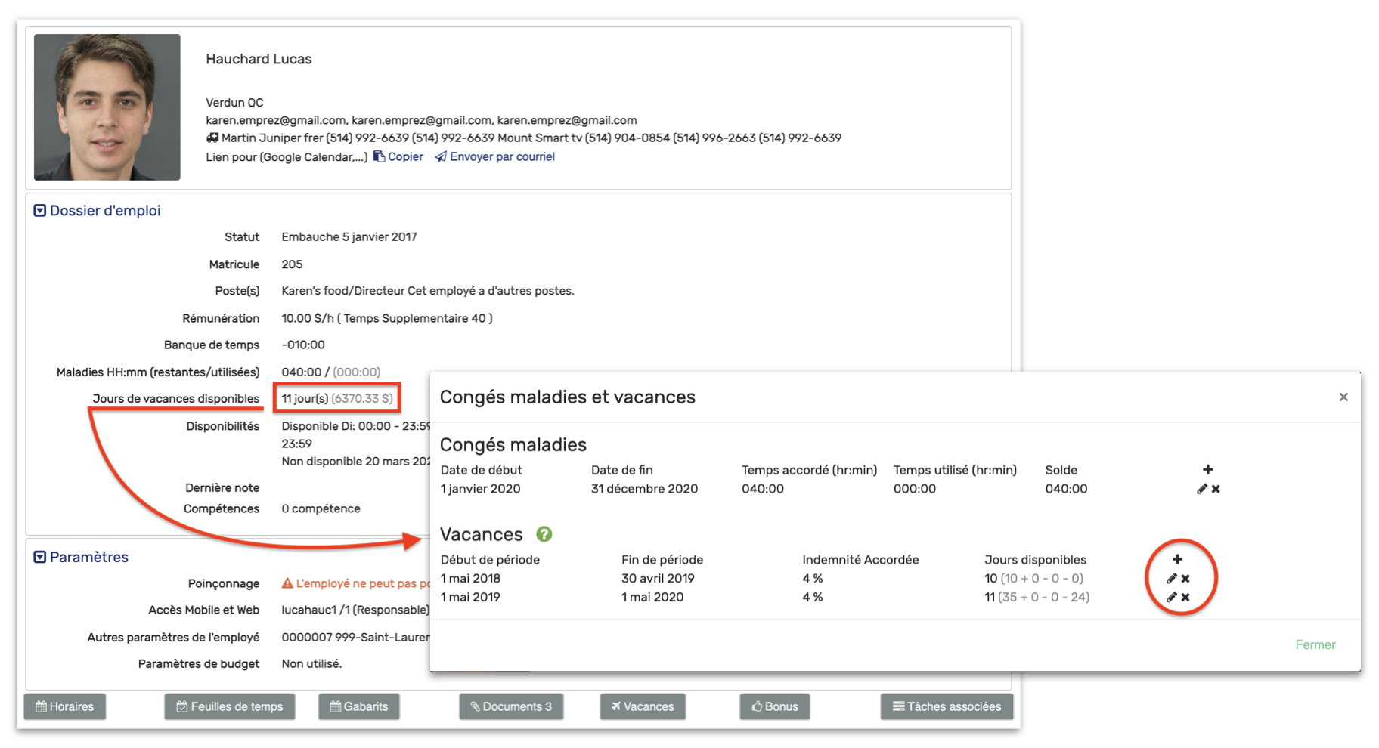Edit the 1 mai 2018 vacation period
This screenshot has width=1379, height=748.
coord(1172,579)
